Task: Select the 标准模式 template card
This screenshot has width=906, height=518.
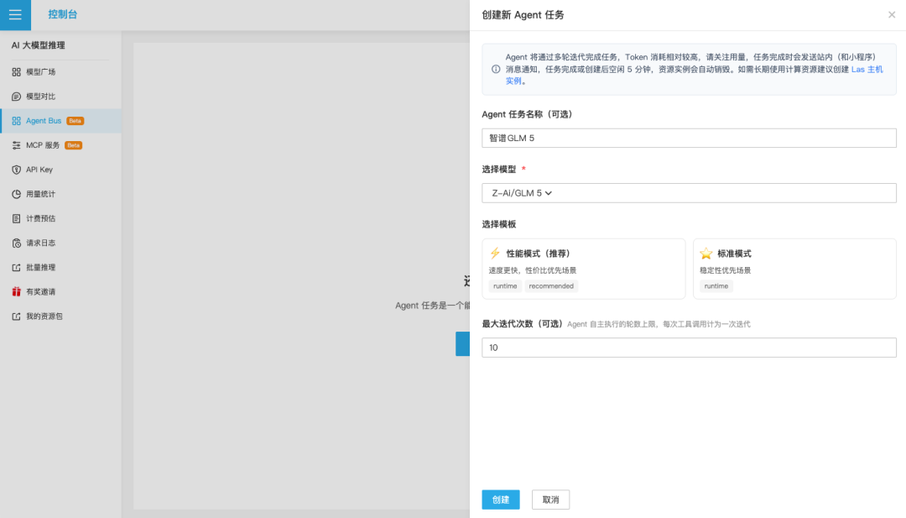Action: (x=794, y=269)
